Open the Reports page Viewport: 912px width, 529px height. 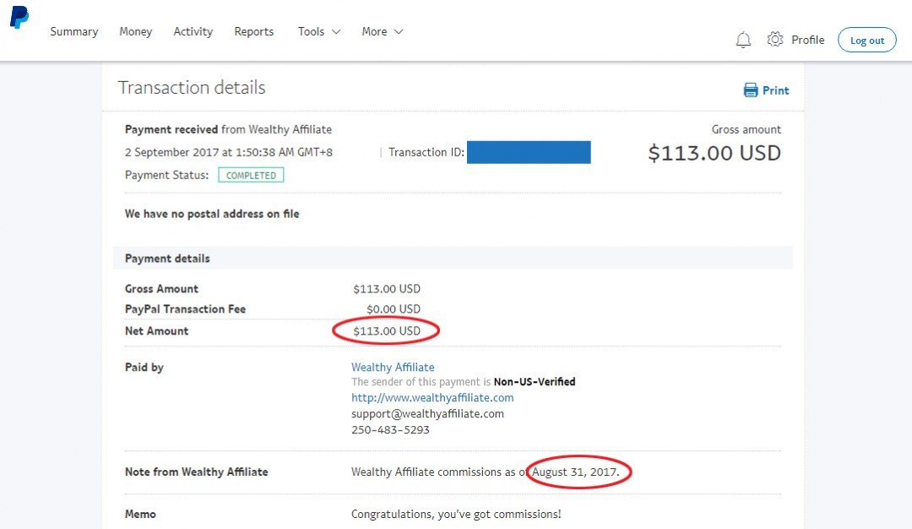point(253,32)
